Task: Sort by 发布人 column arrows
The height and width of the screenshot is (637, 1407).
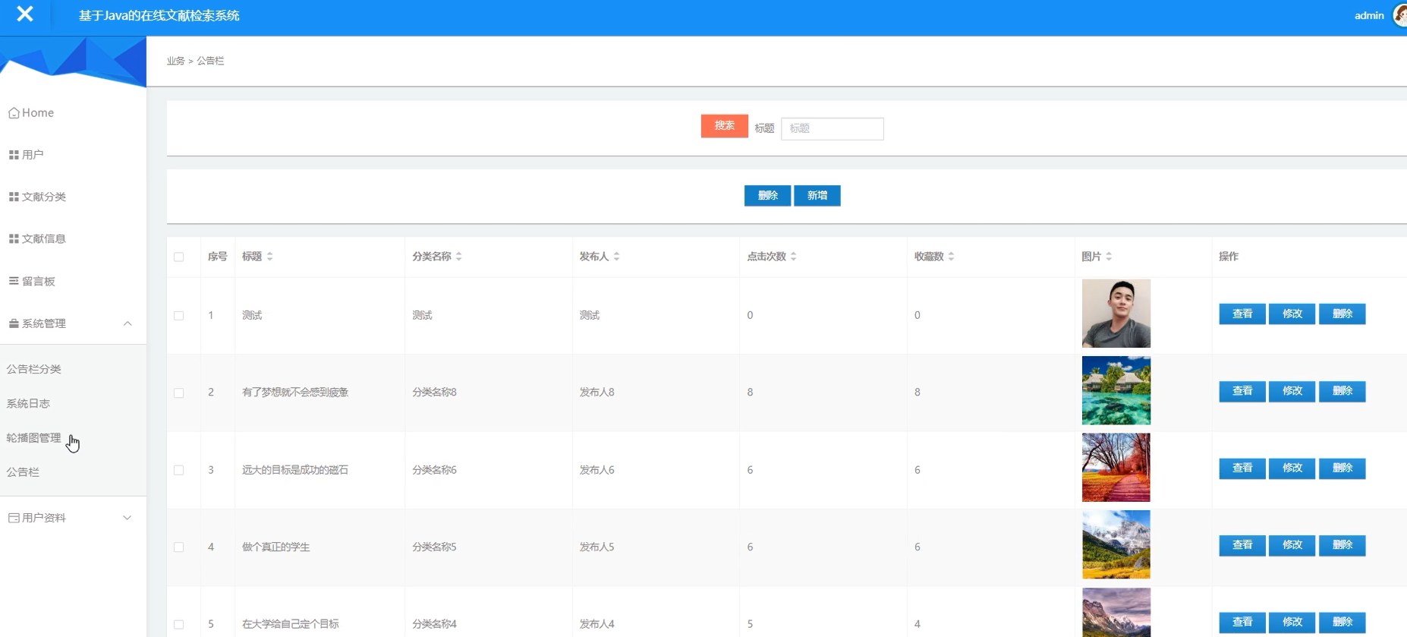Action: [616, 257]
